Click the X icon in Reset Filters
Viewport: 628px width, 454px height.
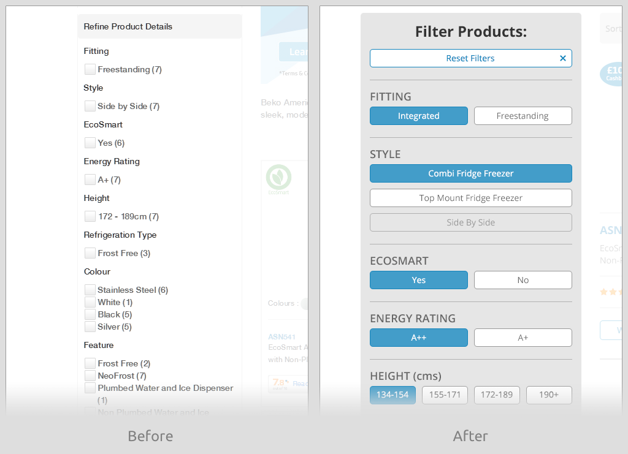pos(562,58)
